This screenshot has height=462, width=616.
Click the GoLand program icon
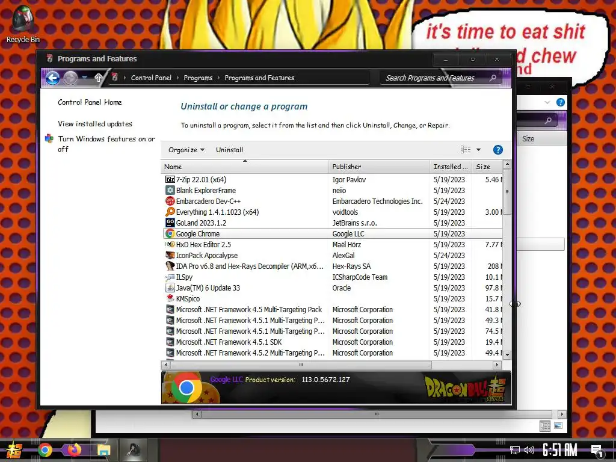point(170,223)
